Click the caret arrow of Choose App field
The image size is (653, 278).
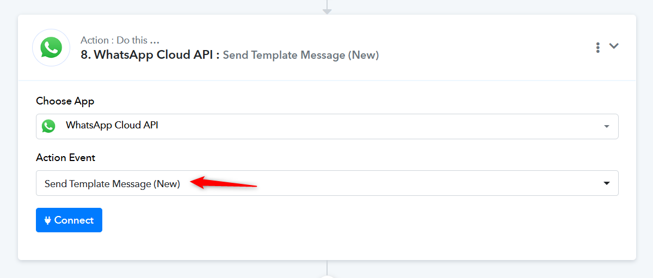tap(607, 127)
